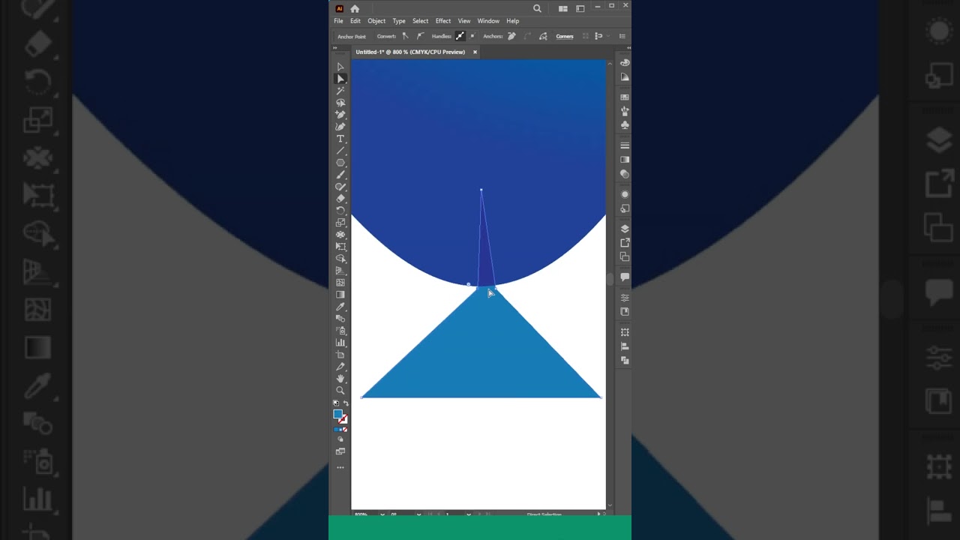Select the Type tool
The image size is (960, 540).
[340, 139]
